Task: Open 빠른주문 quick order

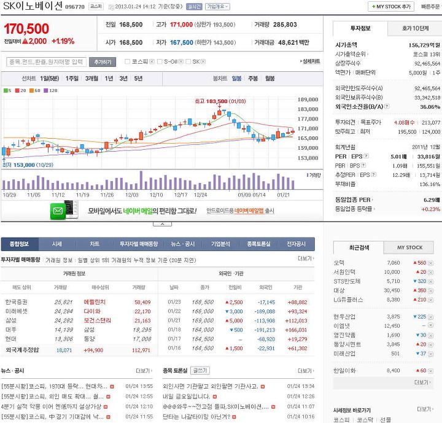Action: tap(430, 7)
